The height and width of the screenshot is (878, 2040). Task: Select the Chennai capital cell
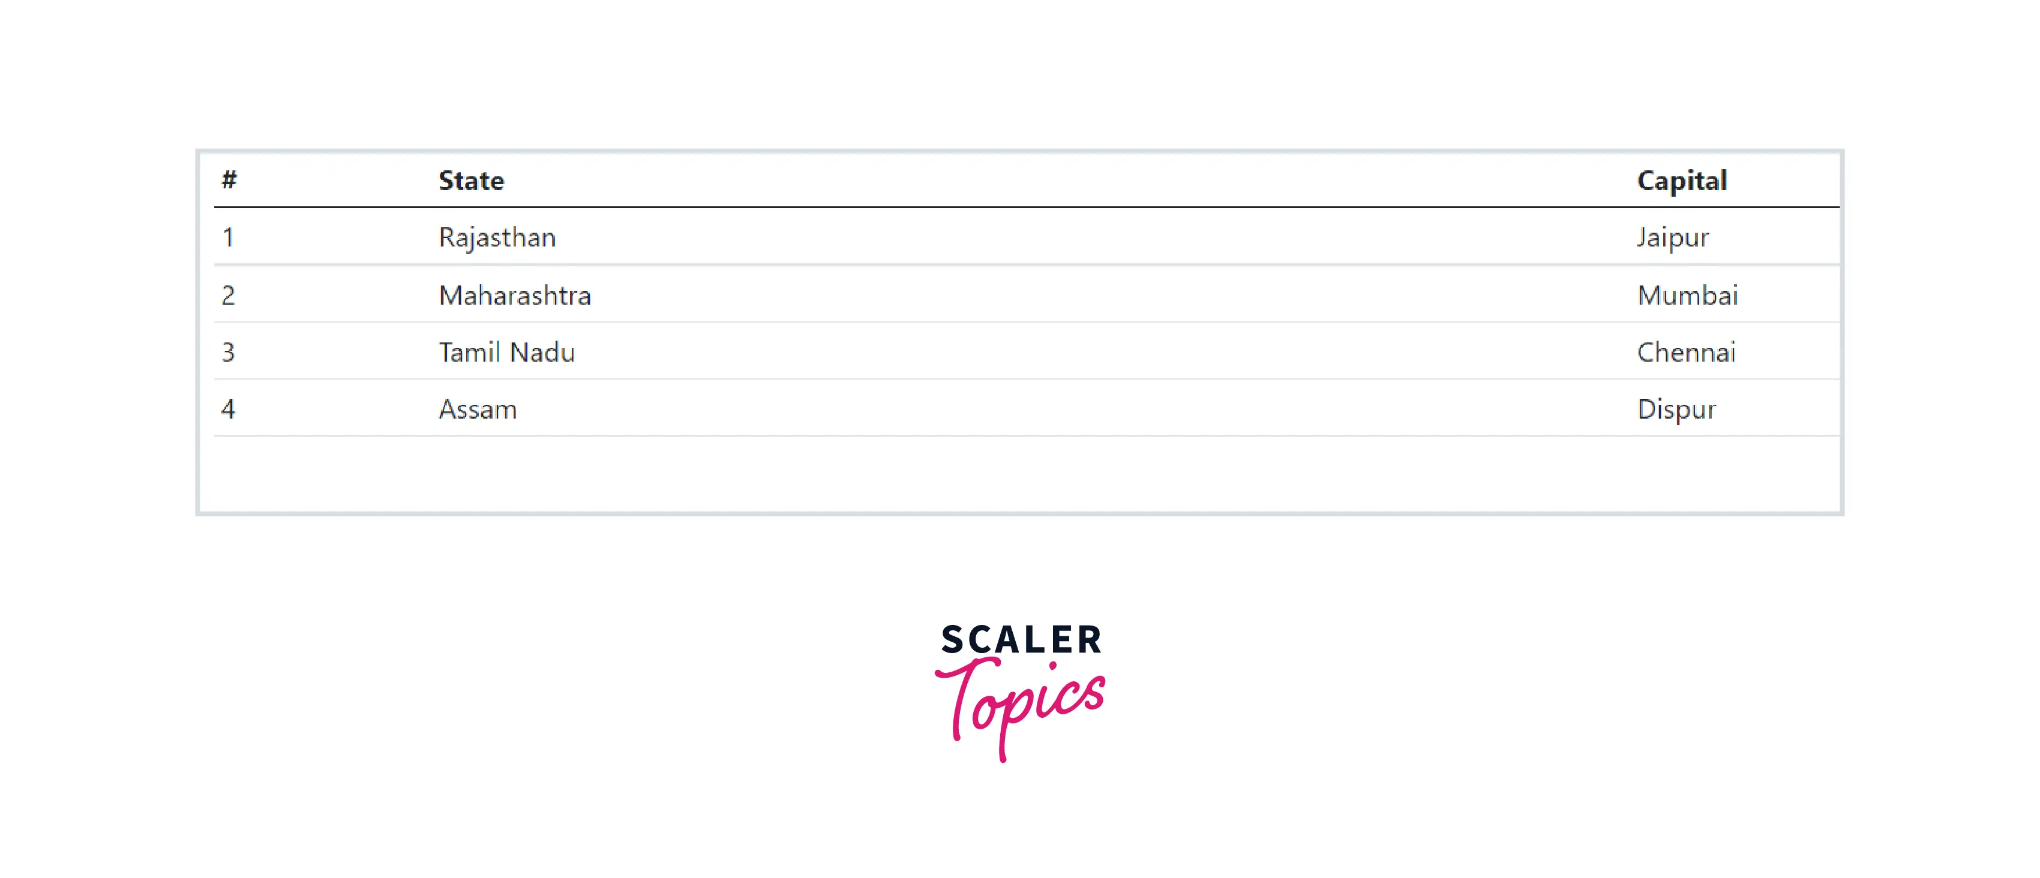(1686, 352)
